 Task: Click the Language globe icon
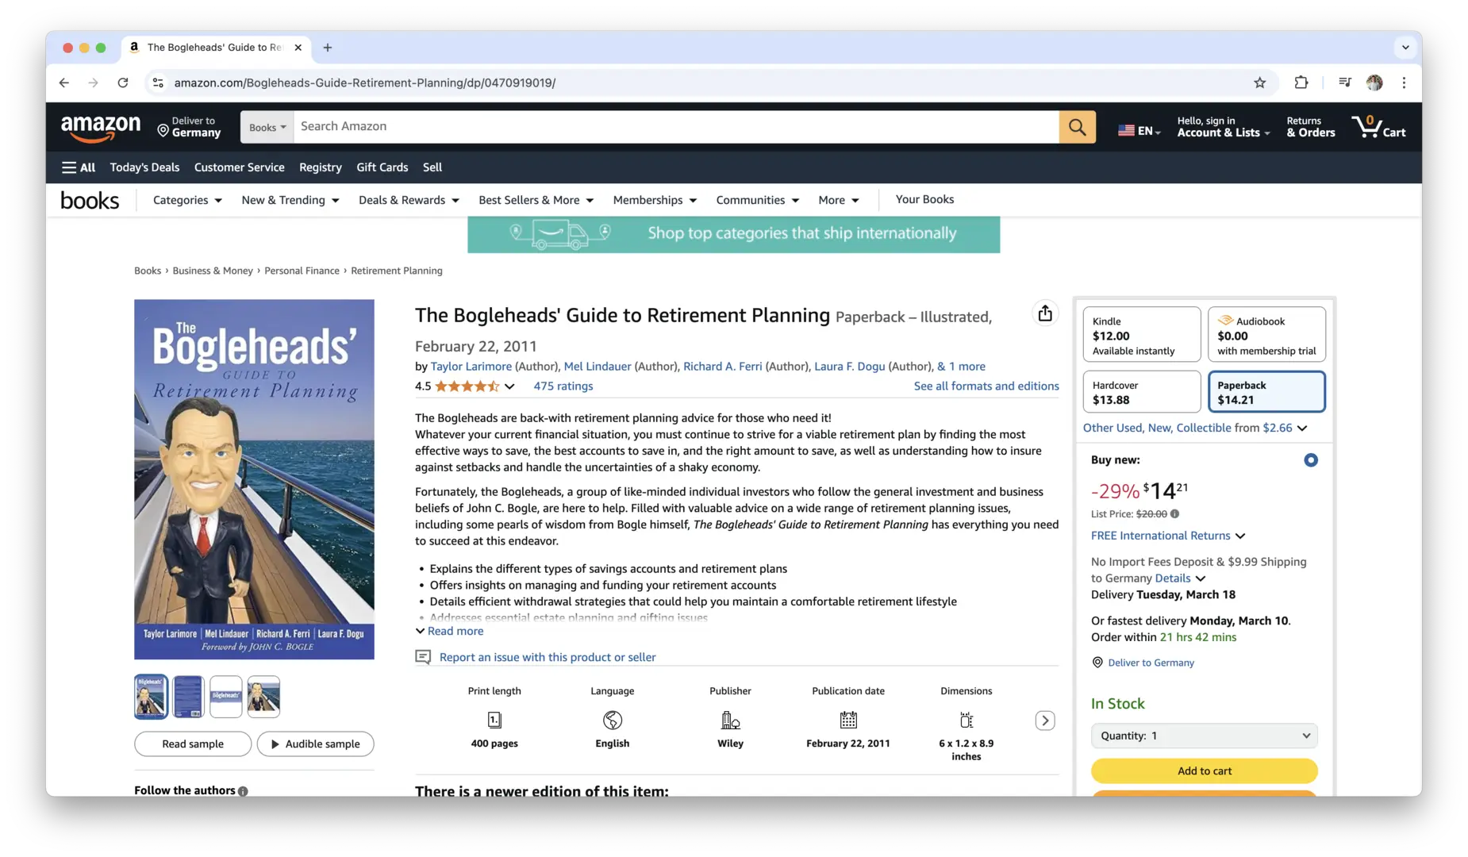(x=613, y=720)
